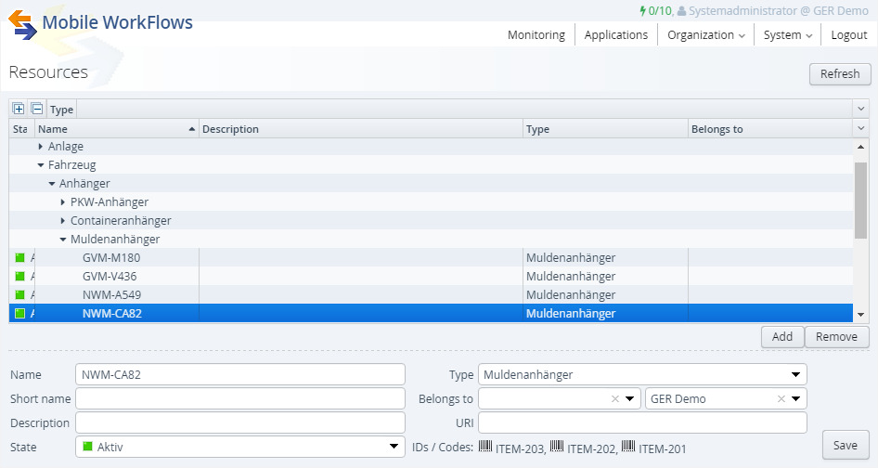
Task: Click the Save button
Action: pyautogui.click(x=845, y=445)
